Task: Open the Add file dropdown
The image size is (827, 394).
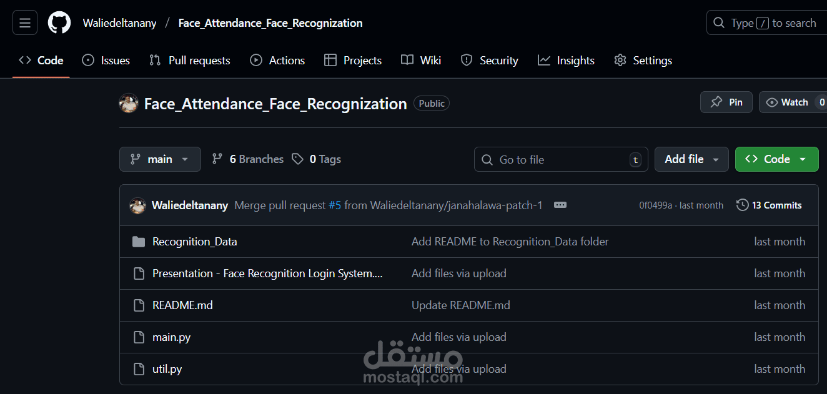Action: tap(691, 159)
